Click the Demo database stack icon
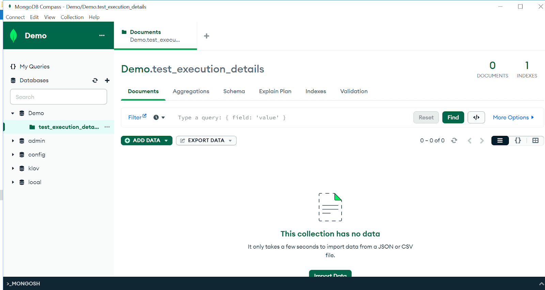This screenshot has height=290, width=545. click(22, 113)
